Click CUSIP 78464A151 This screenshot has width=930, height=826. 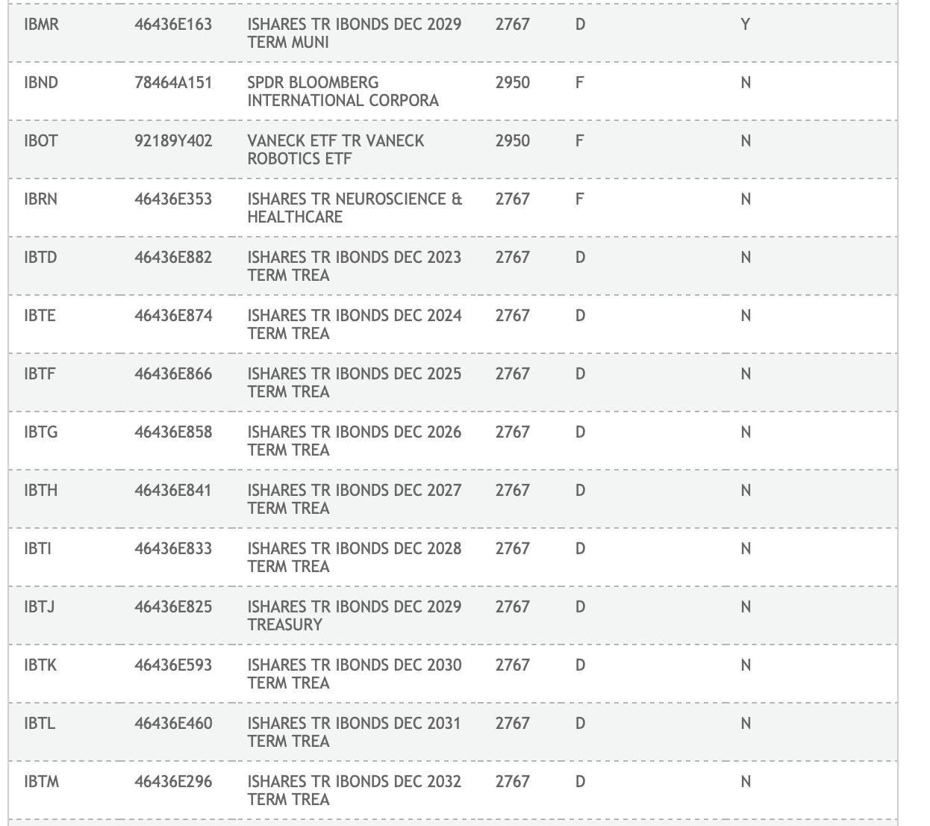pyautogui.click(x=173, y=82)
